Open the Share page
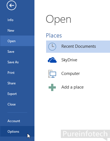 pyautogui.click(x=17, y=83)
